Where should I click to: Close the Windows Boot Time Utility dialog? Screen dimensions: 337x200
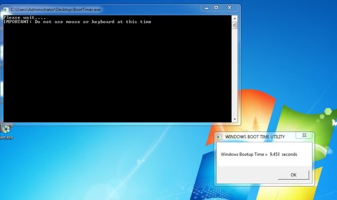(x=304, y=135)
